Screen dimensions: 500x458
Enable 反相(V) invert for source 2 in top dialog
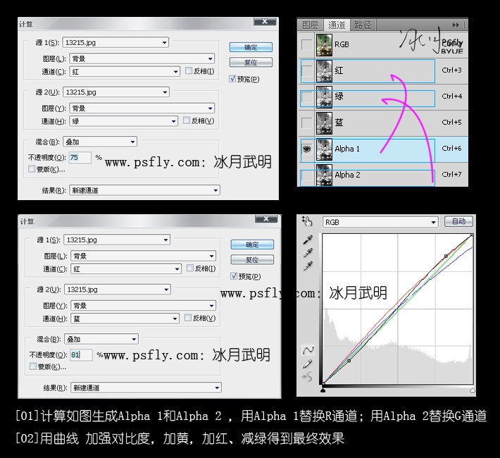(x=187, y=120)
